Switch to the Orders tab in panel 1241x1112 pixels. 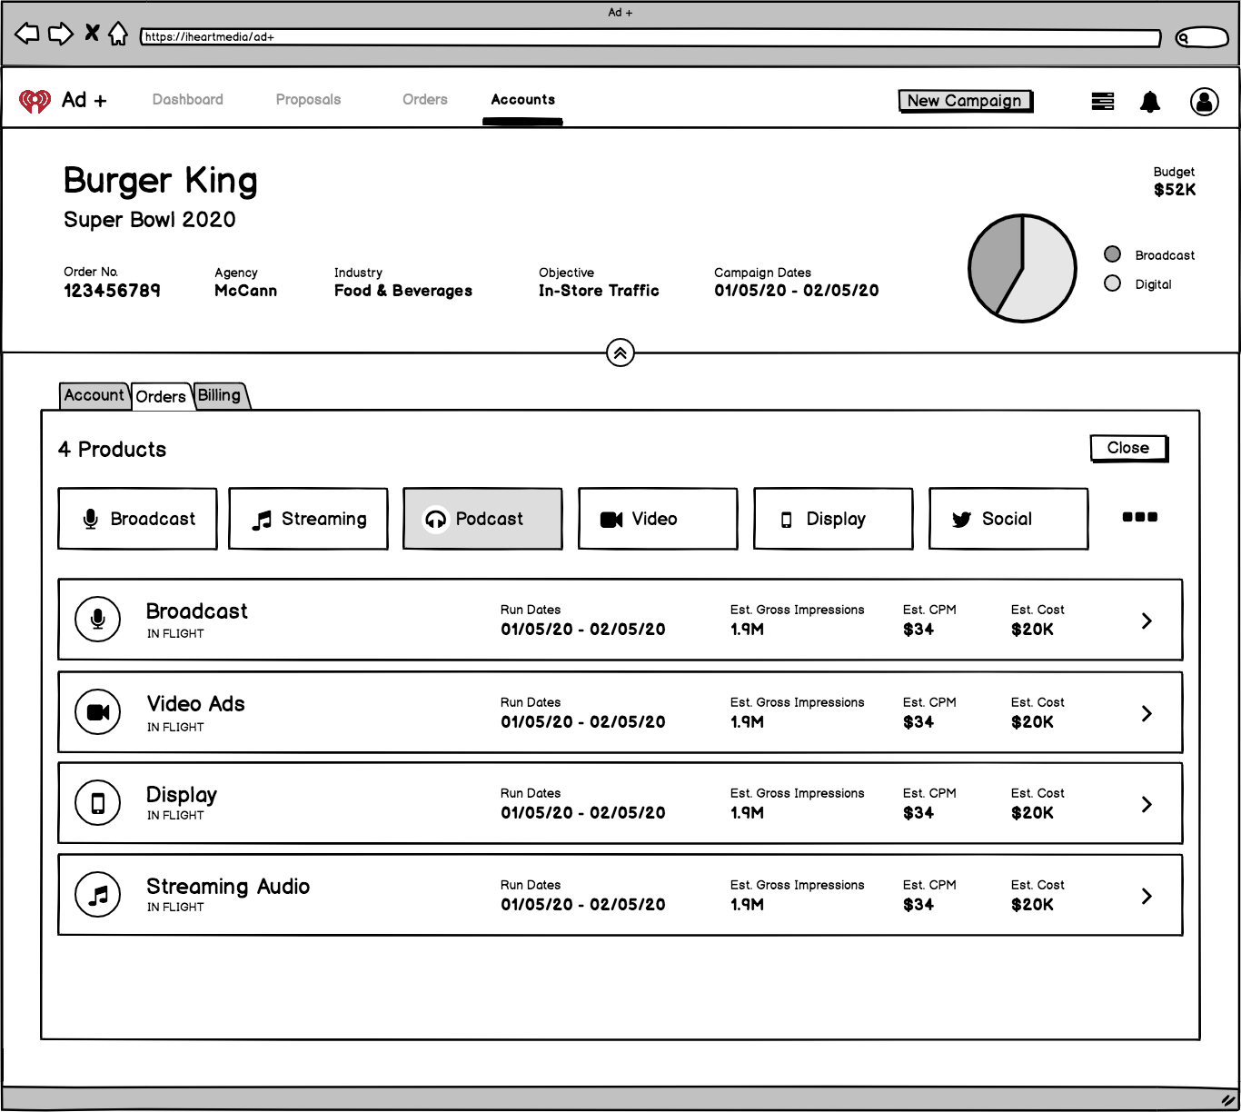(161, 396)
